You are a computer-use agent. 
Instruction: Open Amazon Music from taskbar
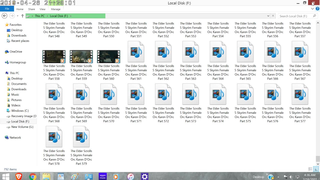coord(102,176)
